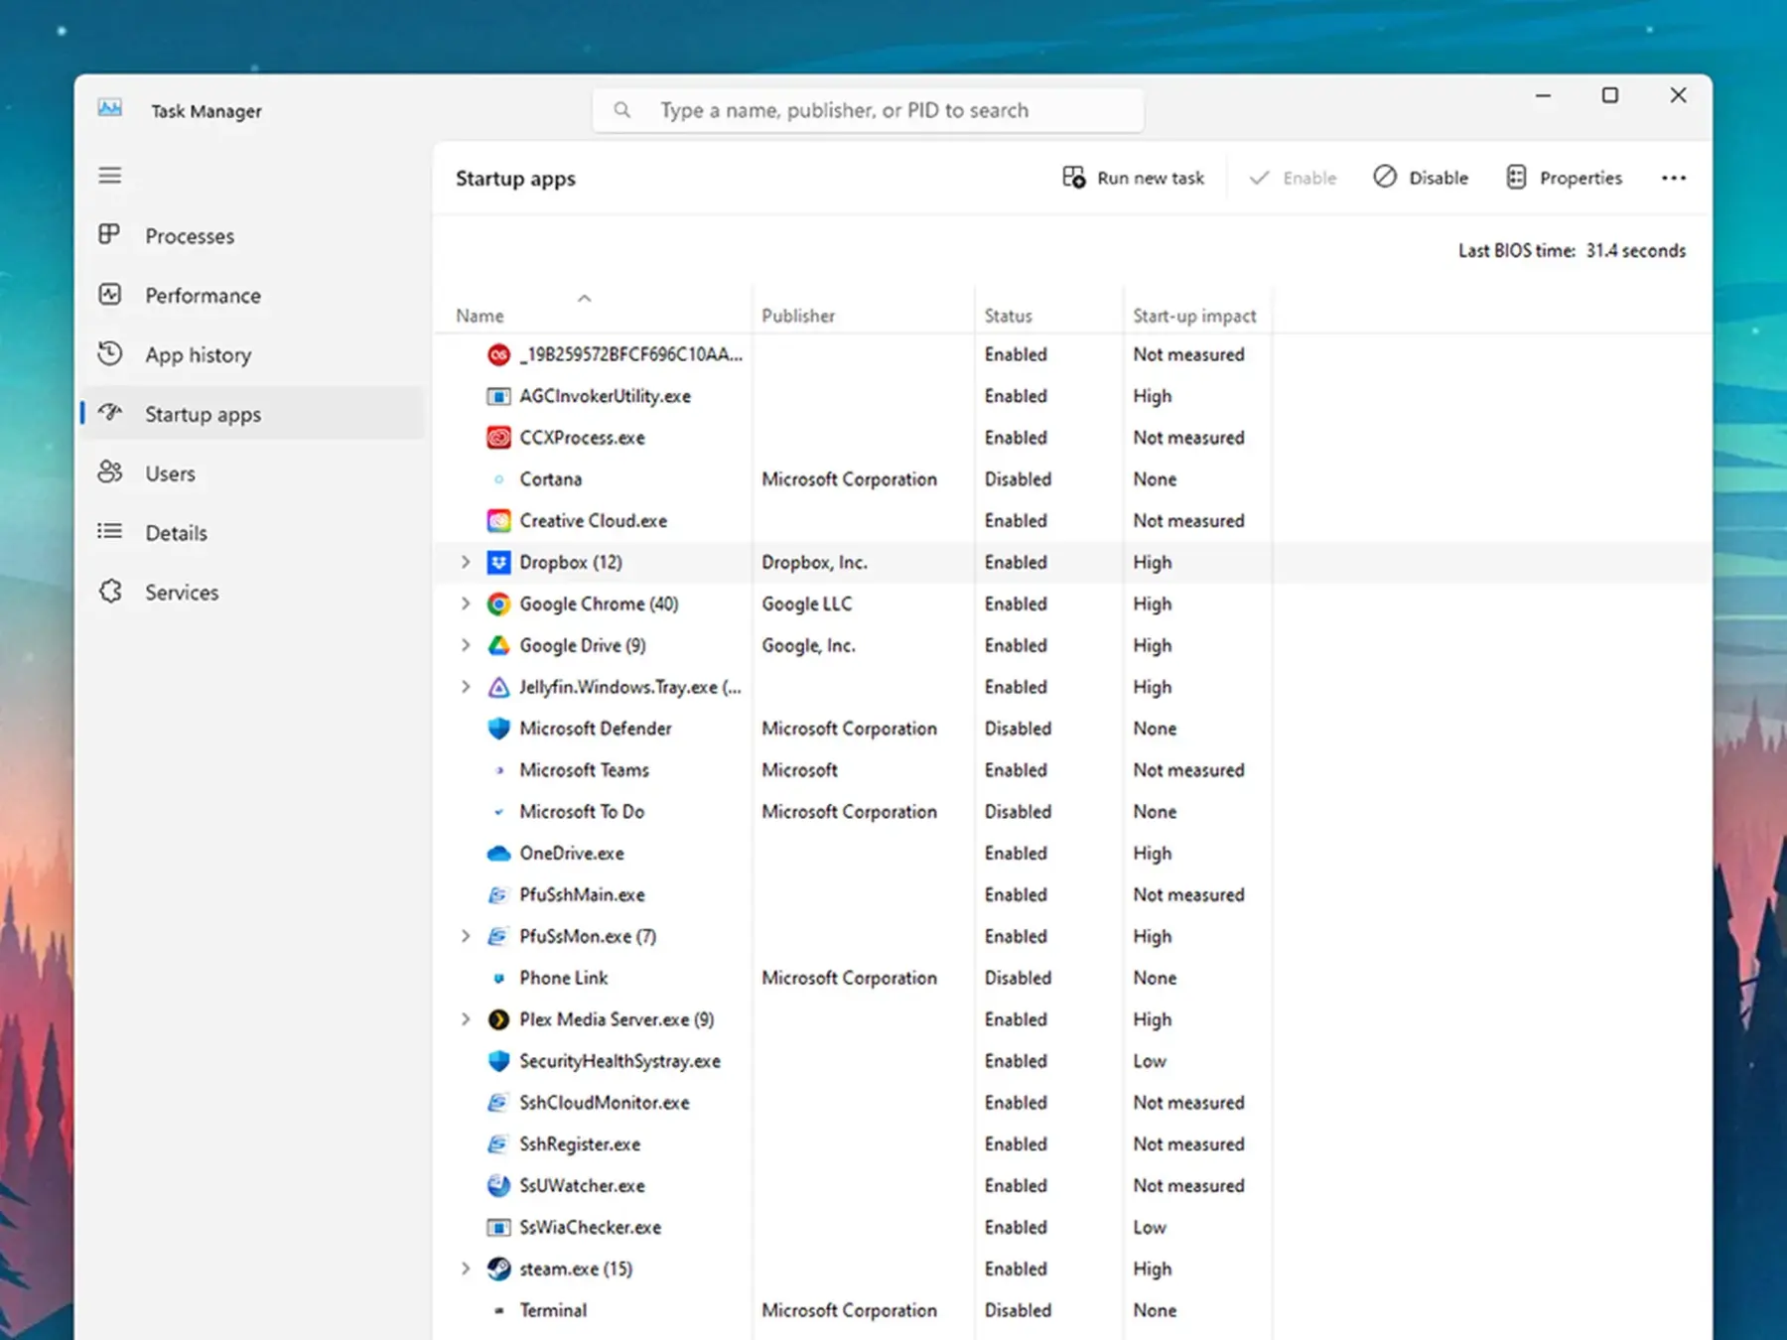The image size is (1787, 1340).
Task: Click the SecurityHealthSystray shield icon
Action: click(498, 1061)
